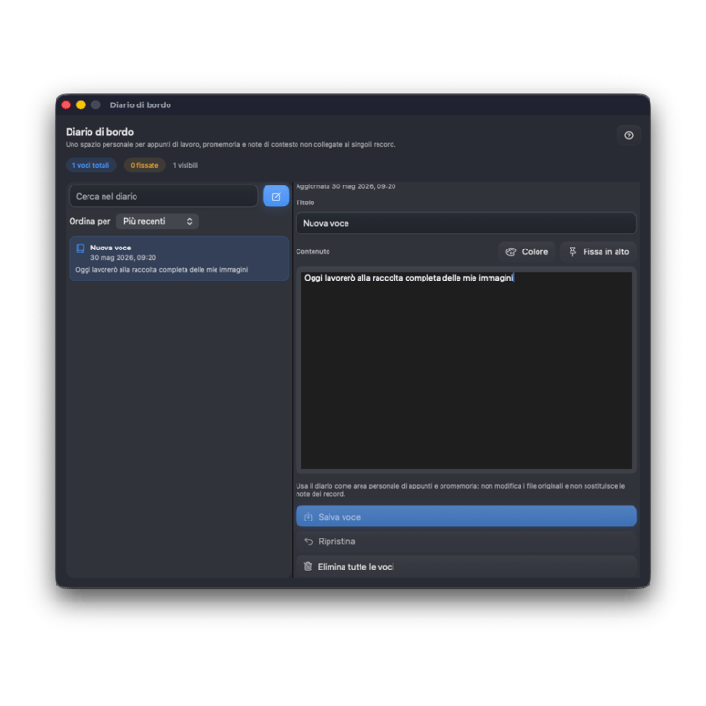Save entry with Salva voce
The height and width of the screenshot is (706, 706).
point(466,517)
